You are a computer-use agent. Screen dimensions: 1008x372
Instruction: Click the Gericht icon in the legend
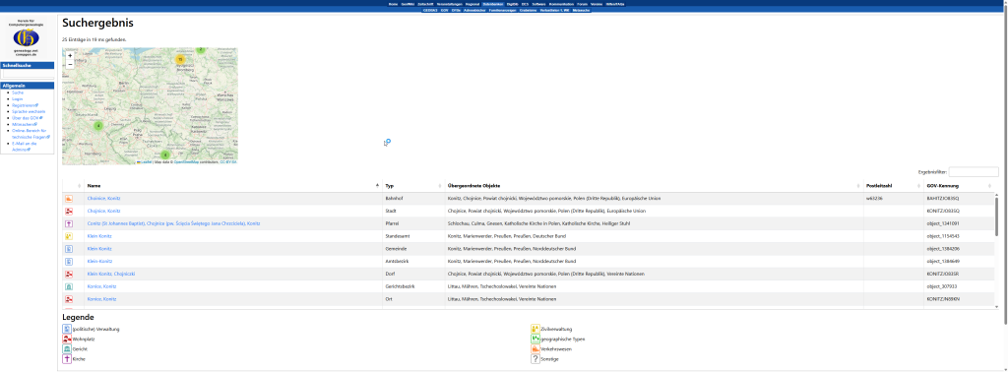(x=67, y=348)
